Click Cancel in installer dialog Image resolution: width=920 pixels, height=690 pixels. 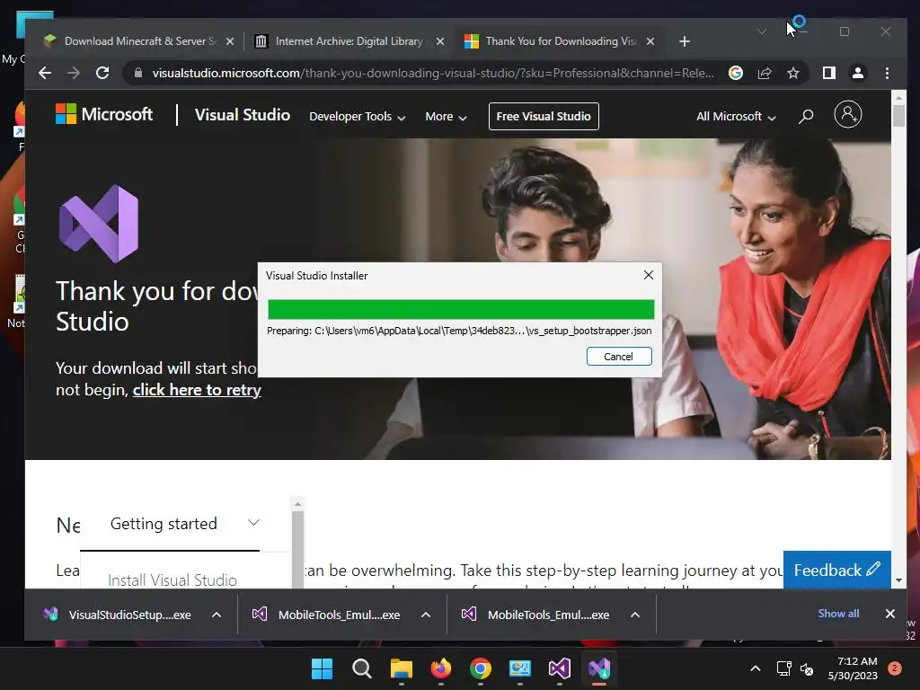pos(619,356)
